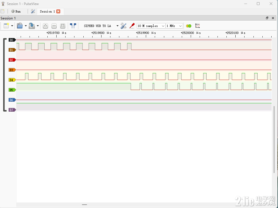Undock the Session 1 panel
This screenshot has height=208, width=278.
267,18
